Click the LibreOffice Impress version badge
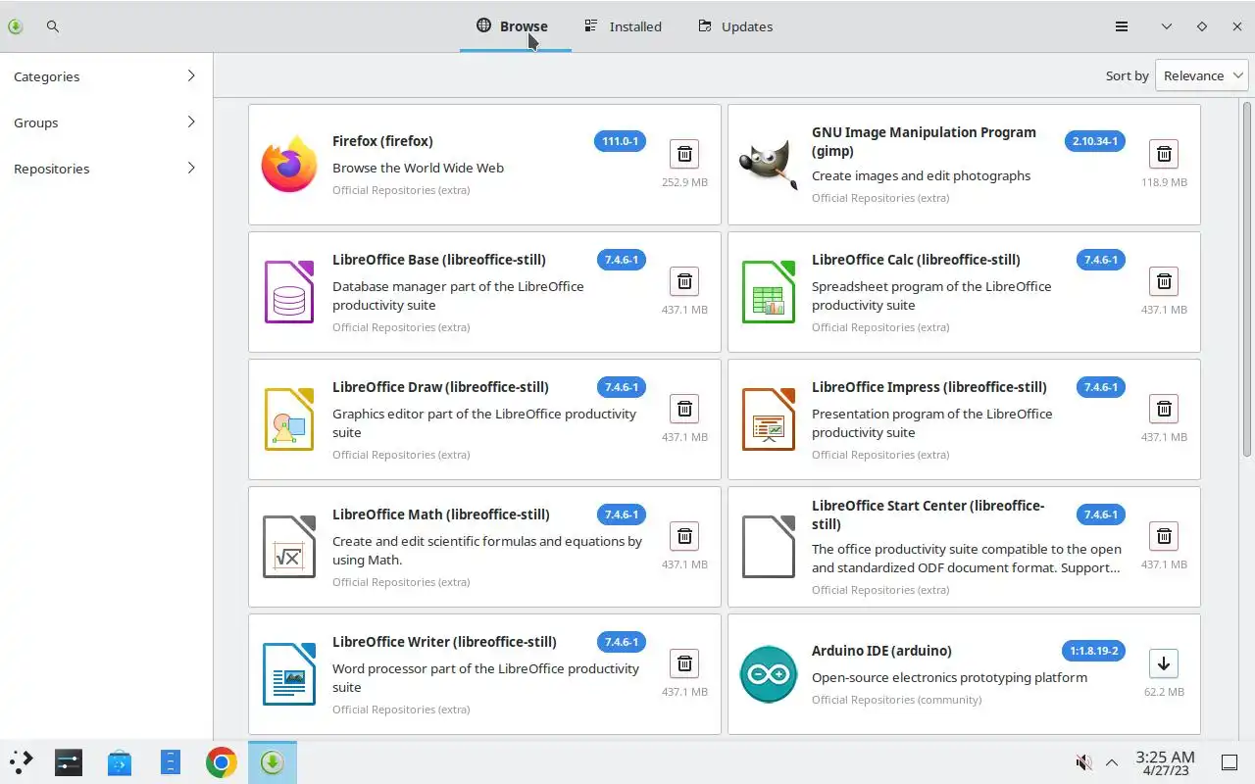The height and width of the screenshot is (784, 1255). [x=1101, y=387]
